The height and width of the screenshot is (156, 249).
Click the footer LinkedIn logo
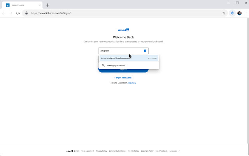click(69, 151)
